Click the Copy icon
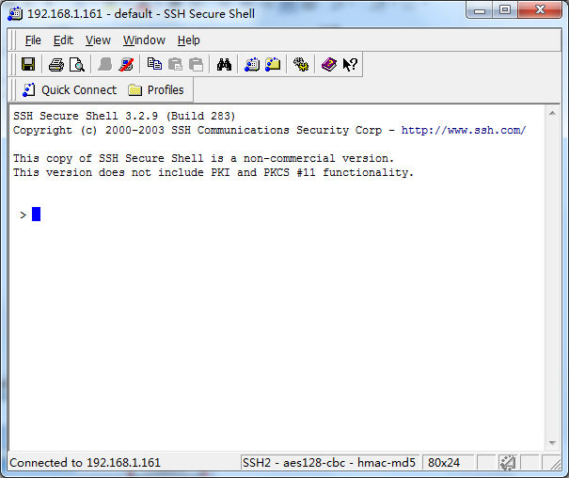The image size is (569, 478). [x=154, y=65]
